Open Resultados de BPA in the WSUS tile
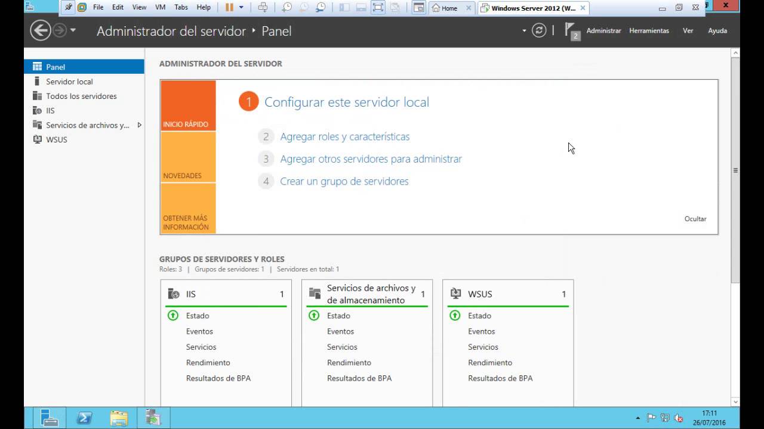Viewport: 764px width, 429px height. (x=500, y=378)
